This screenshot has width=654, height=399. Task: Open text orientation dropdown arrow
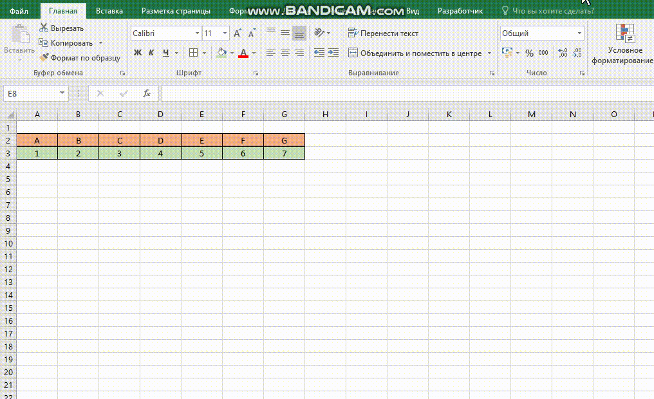[329, 33]
